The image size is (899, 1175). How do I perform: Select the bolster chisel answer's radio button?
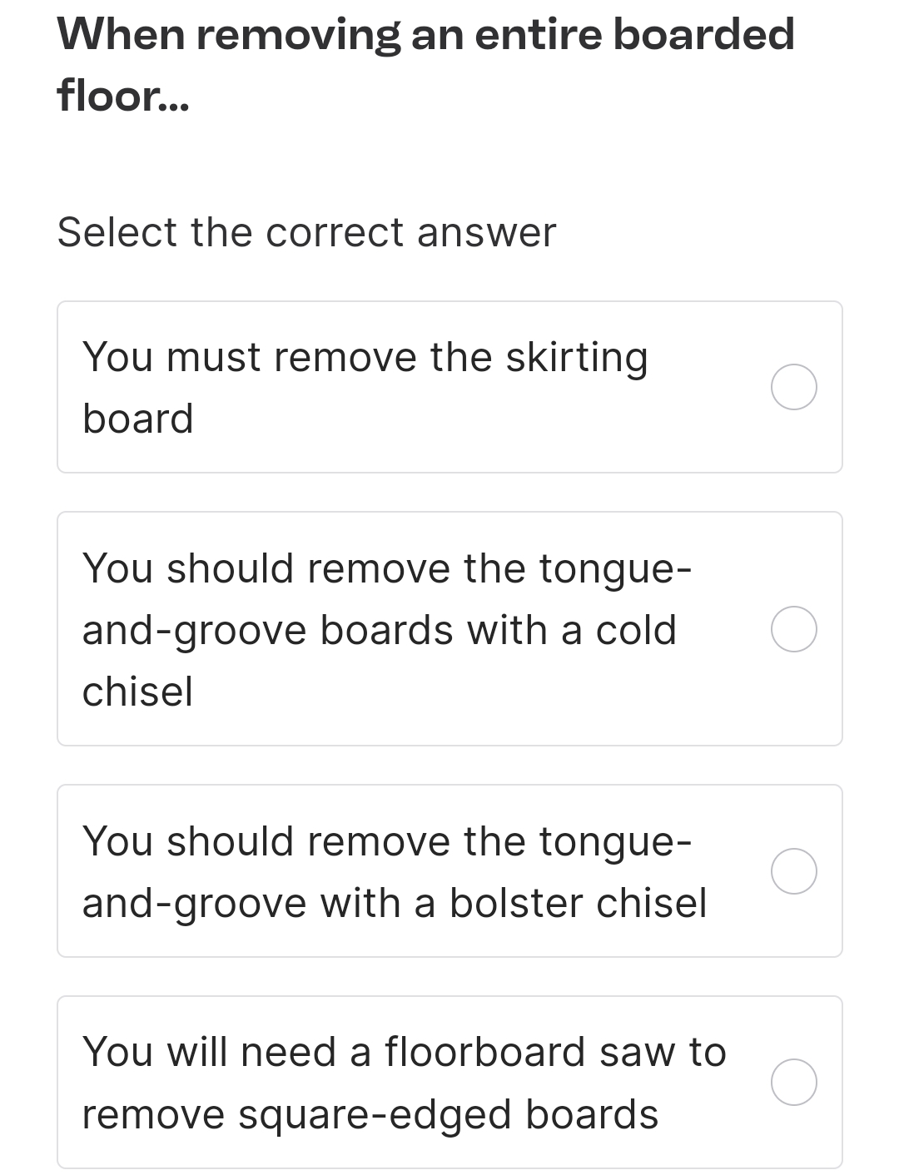tap(794, 870)
